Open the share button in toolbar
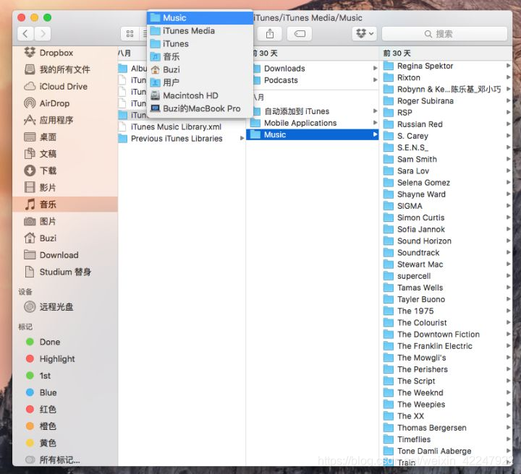 (270, 33)
